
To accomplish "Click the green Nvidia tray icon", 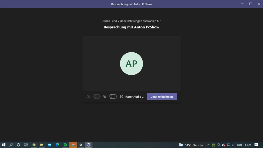I will click(x=213, y=145).
